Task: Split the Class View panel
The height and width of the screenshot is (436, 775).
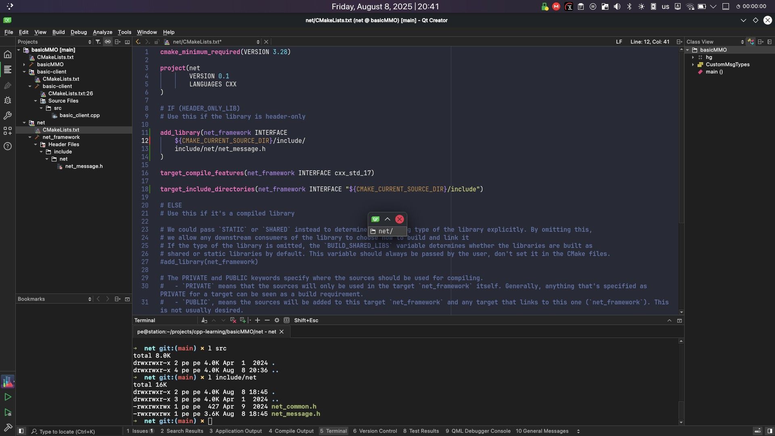Action: 760,42
